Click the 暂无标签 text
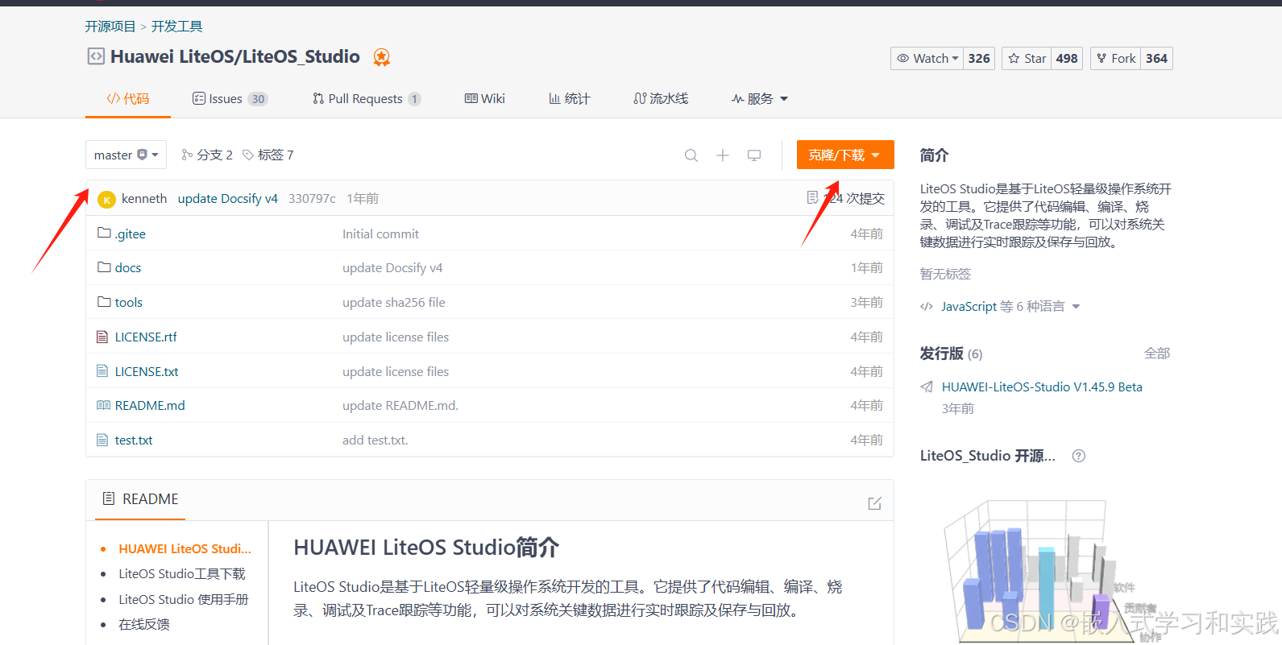 click(946, 275)
